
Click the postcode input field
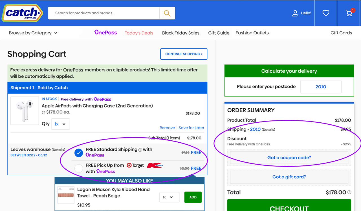click(321, 87)
